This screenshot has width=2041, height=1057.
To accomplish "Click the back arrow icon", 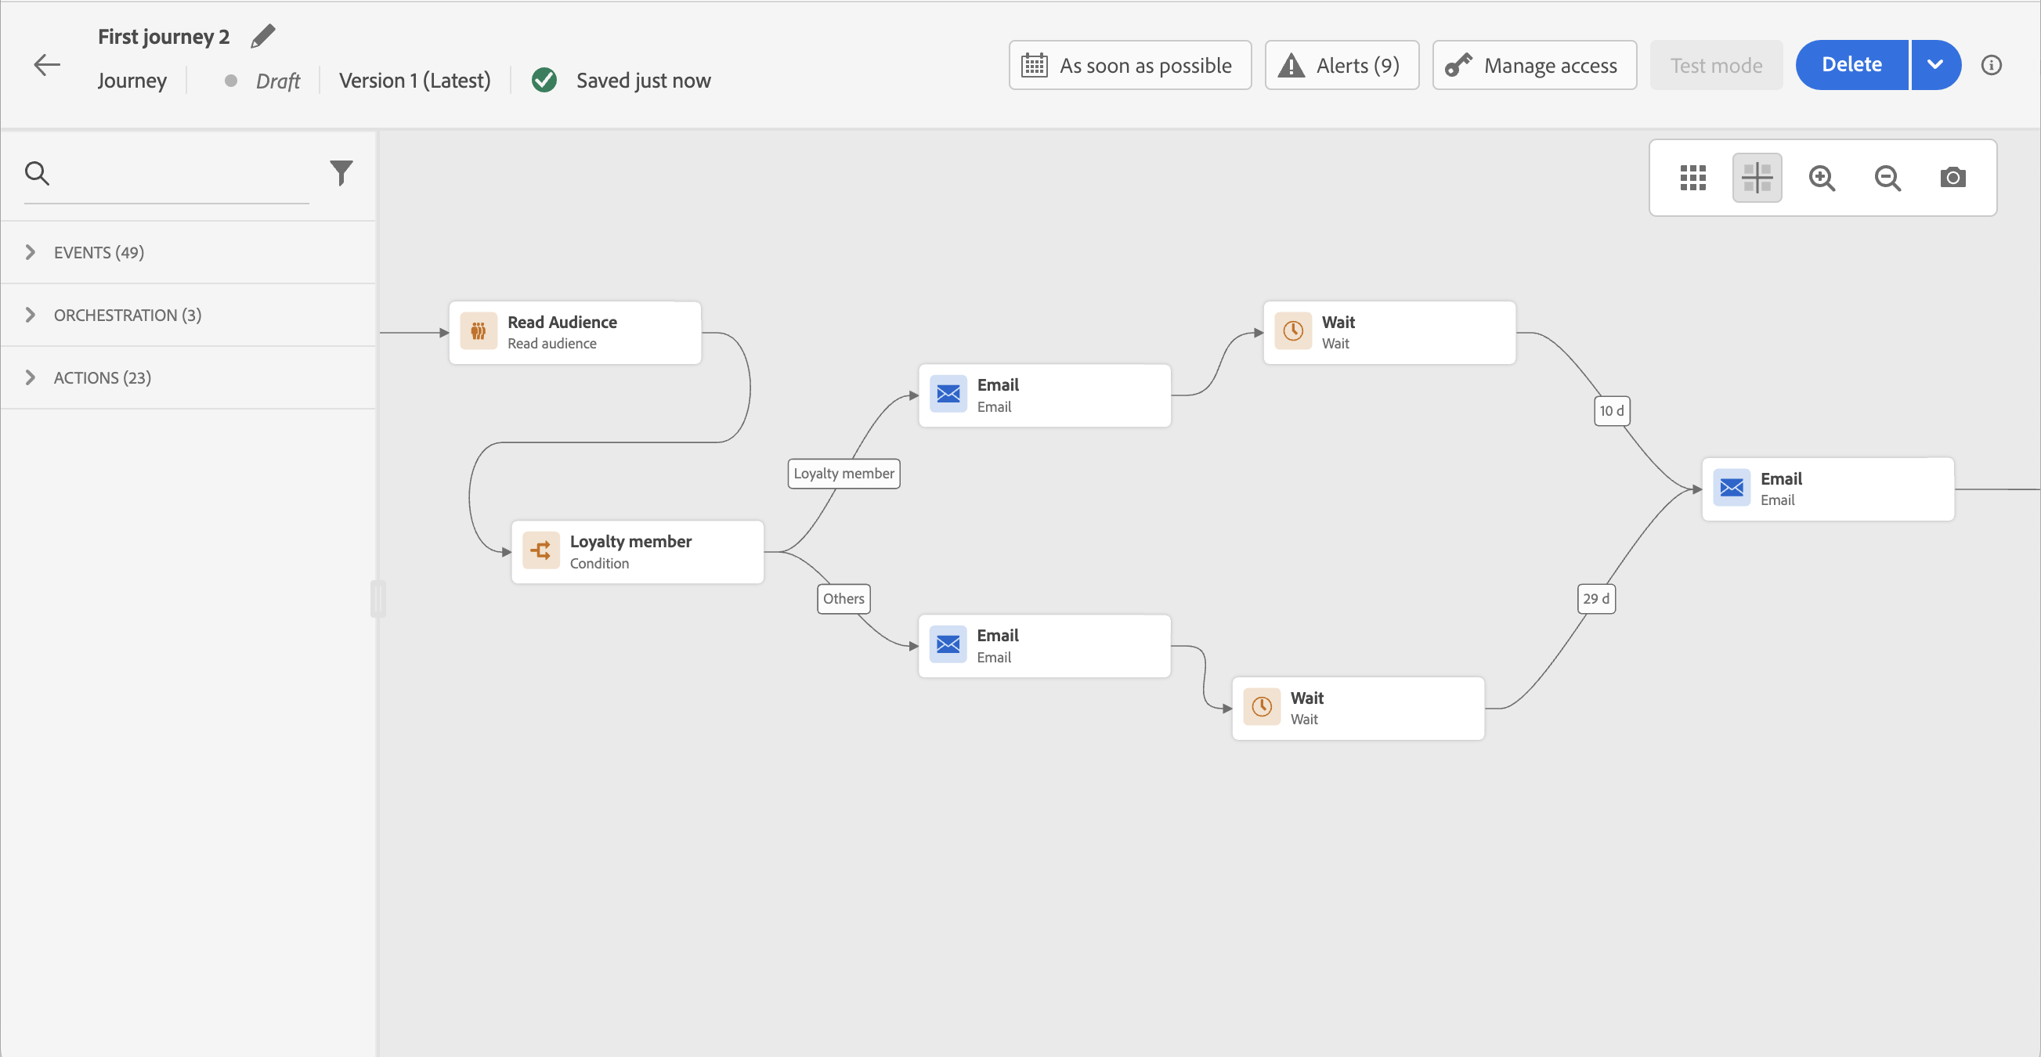I will coord(47,65).
